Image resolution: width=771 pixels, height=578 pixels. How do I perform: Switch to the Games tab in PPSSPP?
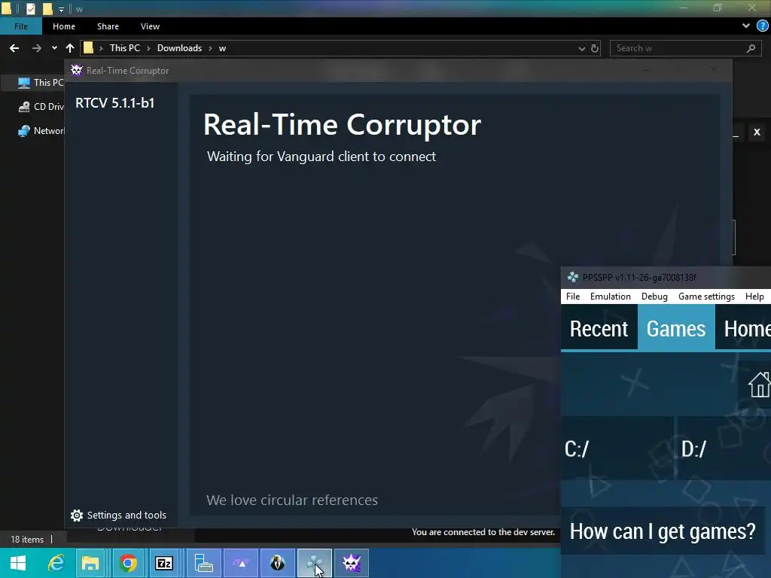(x=676, y=328)
